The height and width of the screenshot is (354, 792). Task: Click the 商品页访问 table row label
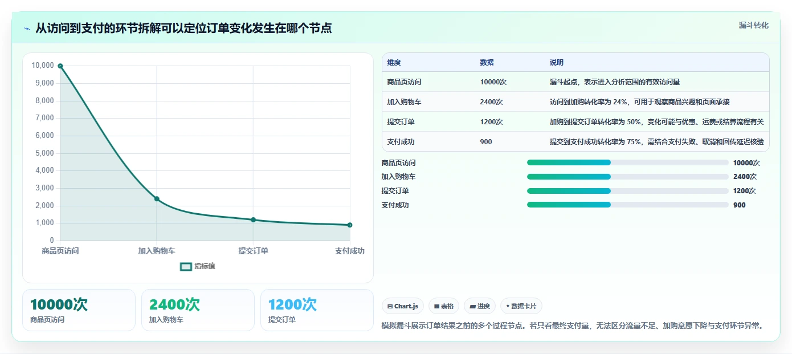click(405, 82)
